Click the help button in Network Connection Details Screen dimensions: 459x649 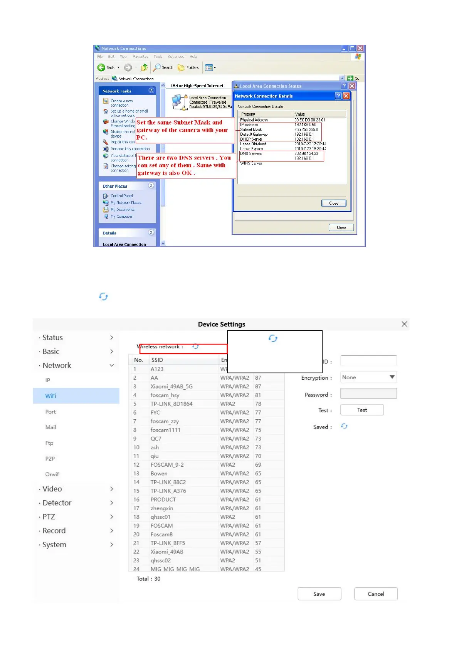point(338,96)
